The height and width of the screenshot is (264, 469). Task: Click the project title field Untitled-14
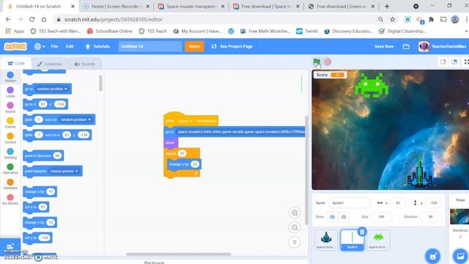149,46
